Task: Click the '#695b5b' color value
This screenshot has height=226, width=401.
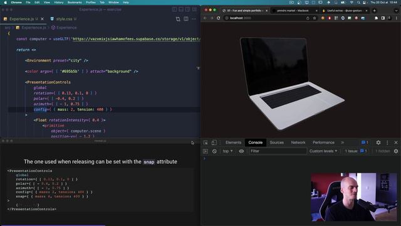Action: tap(70, 72)
